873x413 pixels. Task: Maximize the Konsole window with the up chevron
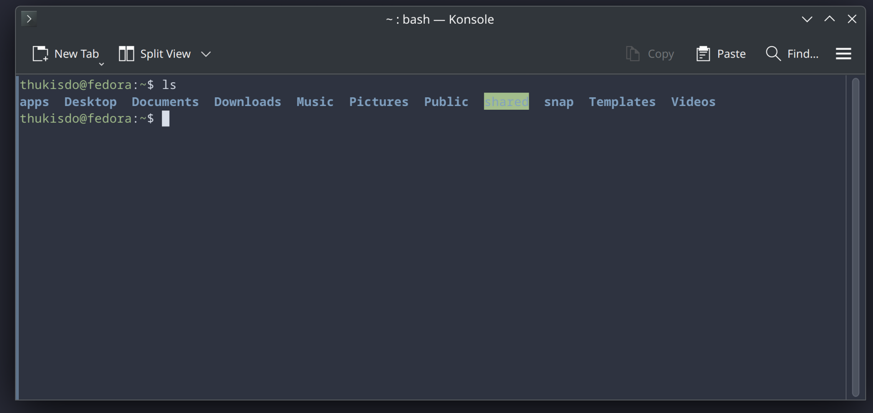829,19
